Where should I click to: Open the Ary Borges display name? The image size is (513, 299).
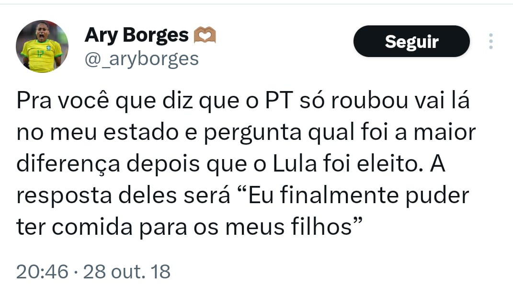(137, 35)
